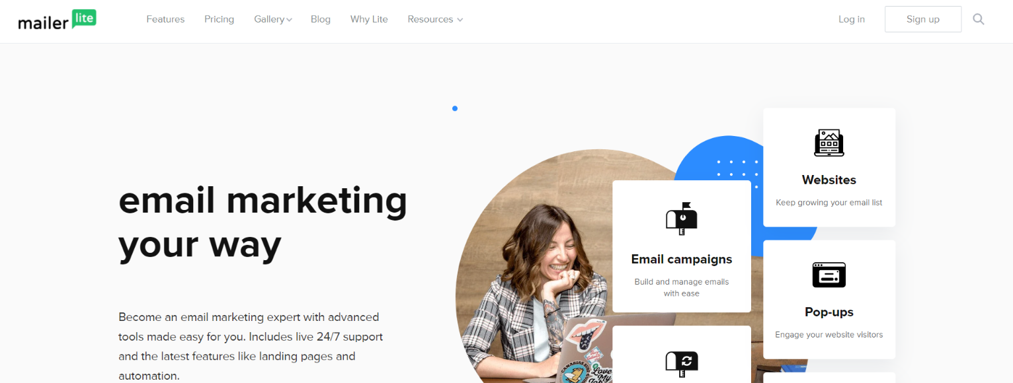Open the Websites feature card
This screenshot has height=383, width=1013.
[829, 168]
